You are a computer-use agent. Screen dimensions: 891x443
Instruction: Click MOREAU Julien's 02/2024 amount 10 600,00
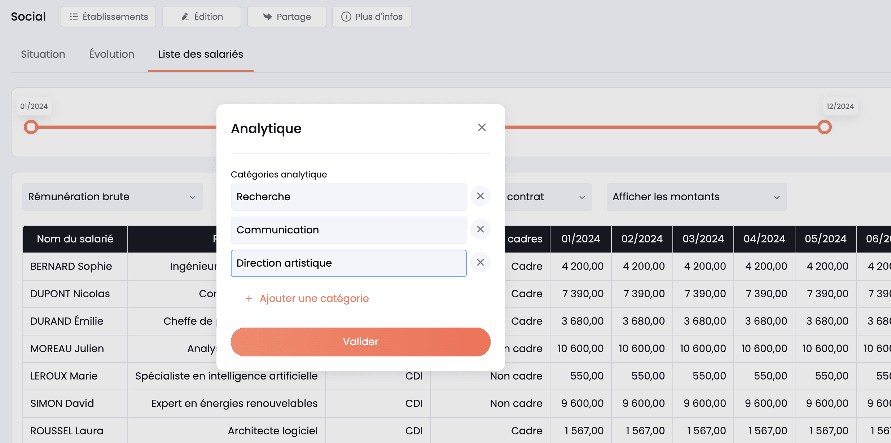(x=642, y=348)
